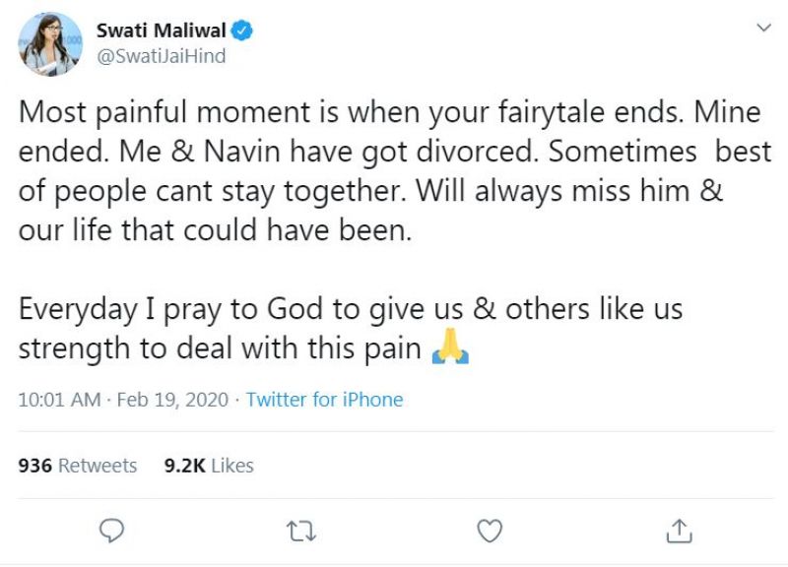Click the @SwatiJaiHind handle
The height and width of the screenshot is (567, 788).
(161, 56)
